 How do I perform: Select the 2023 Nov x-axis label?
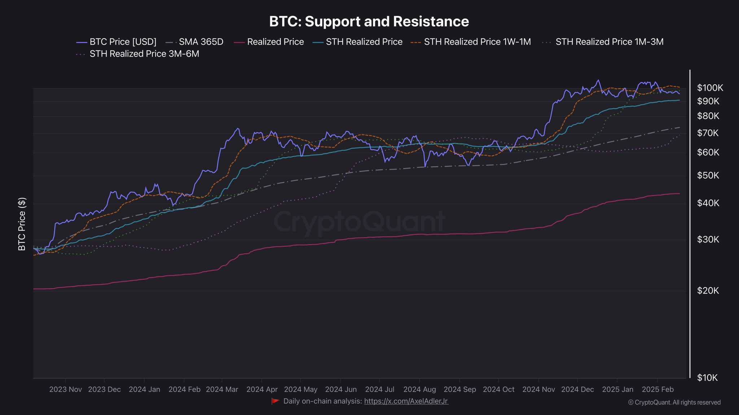[65, 389]
